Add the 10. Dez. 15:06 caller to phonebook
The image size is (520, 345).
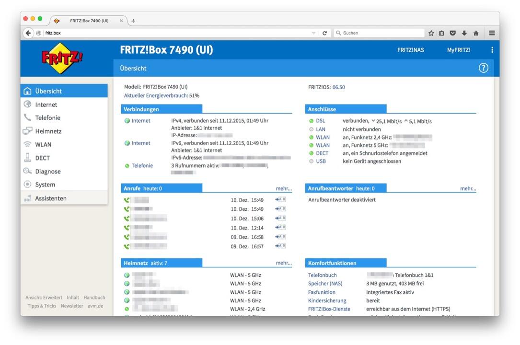(x=280, y=218)
